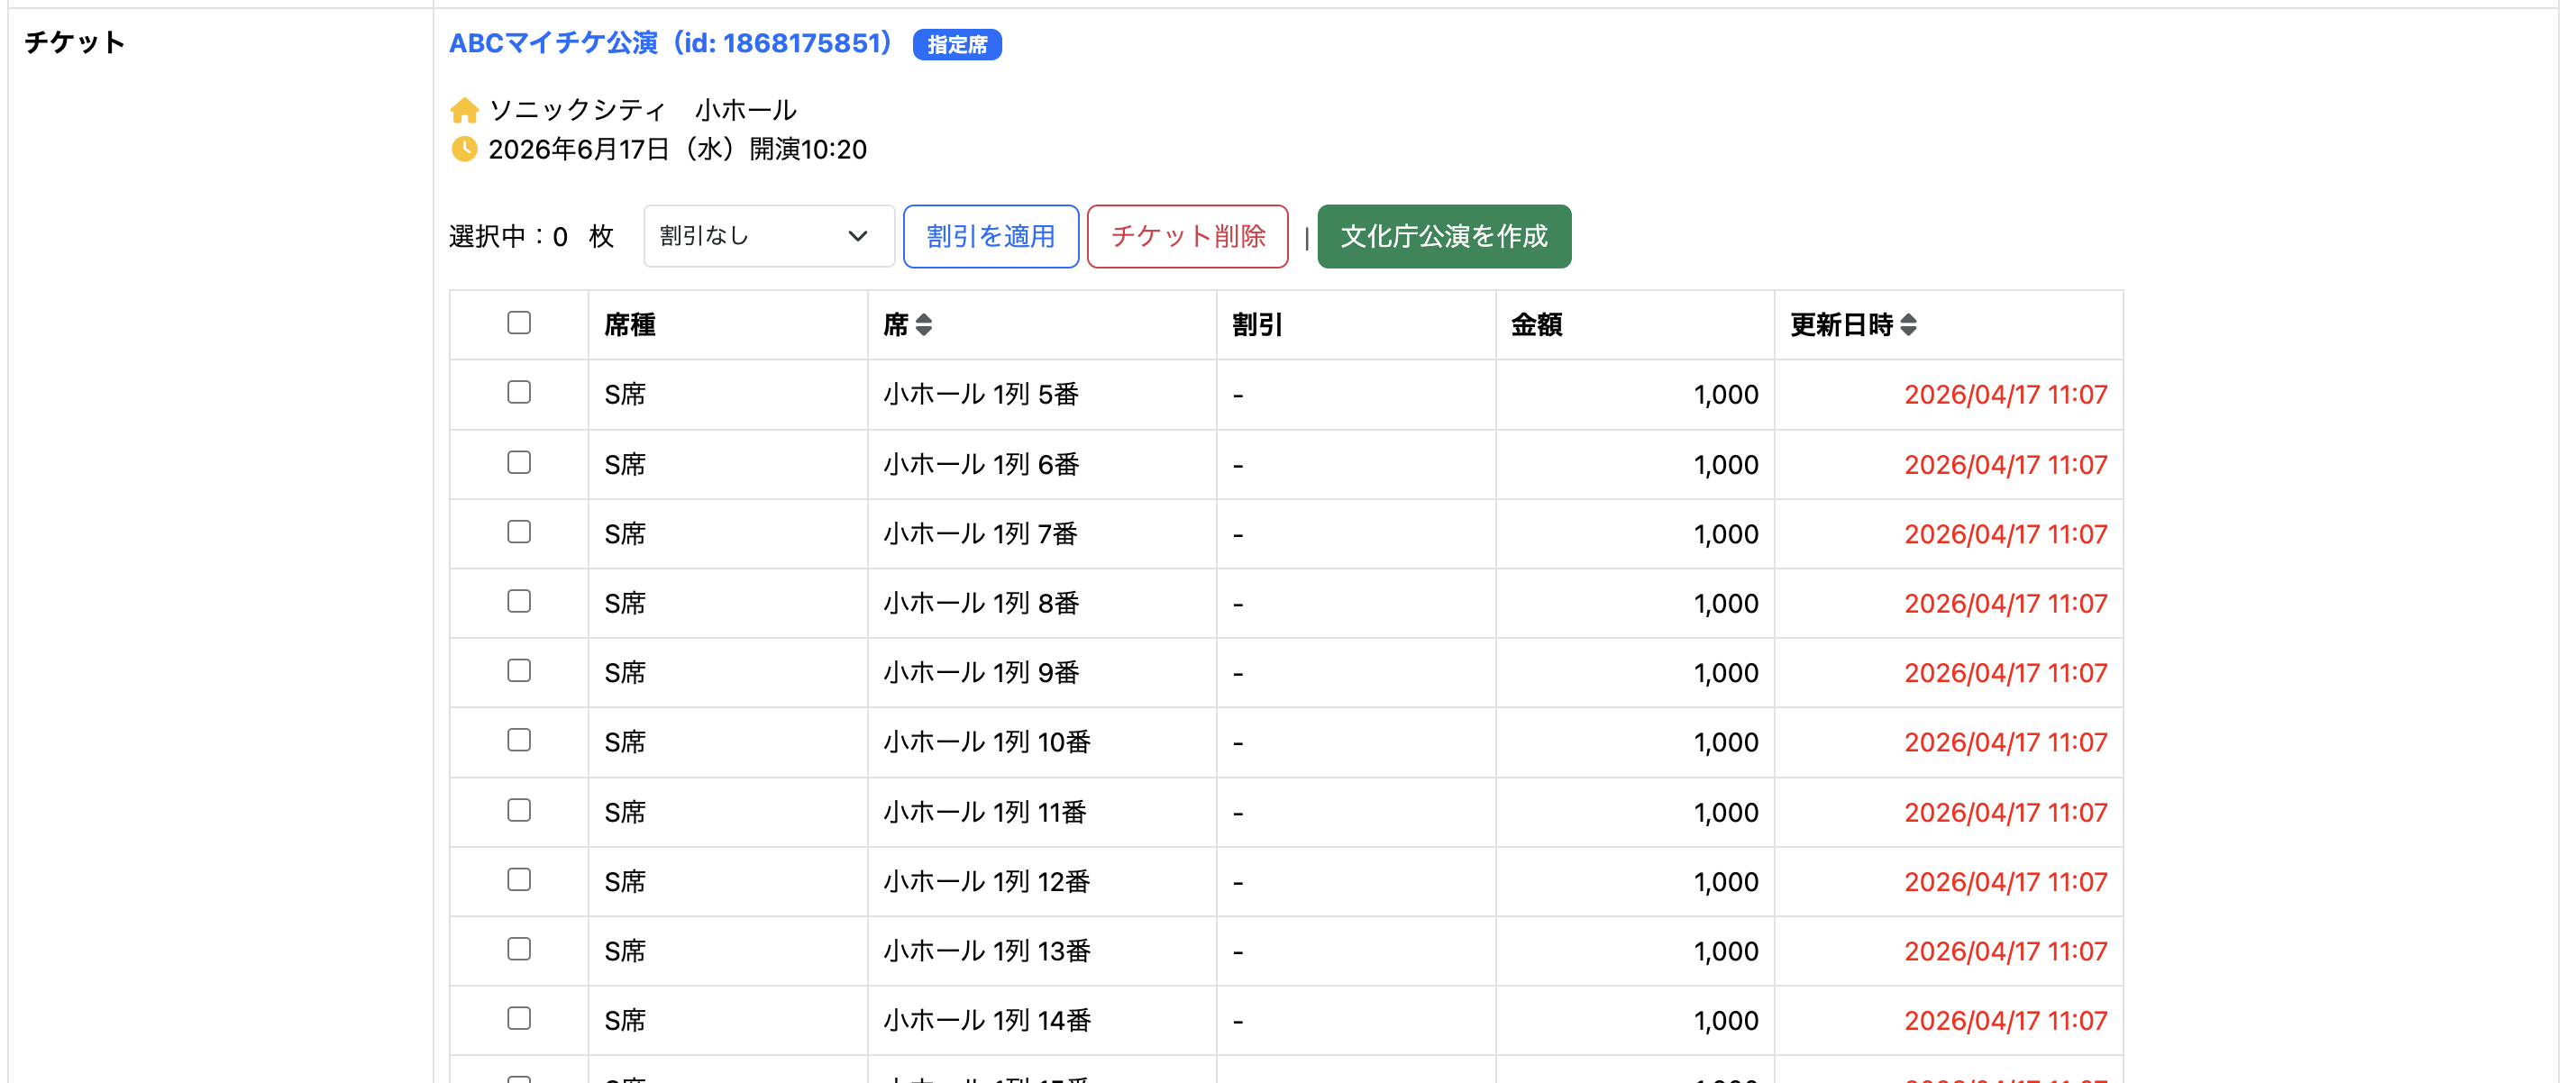
Task: Check the 1列 9番 seat checkbox
Action: pos(519,671)
